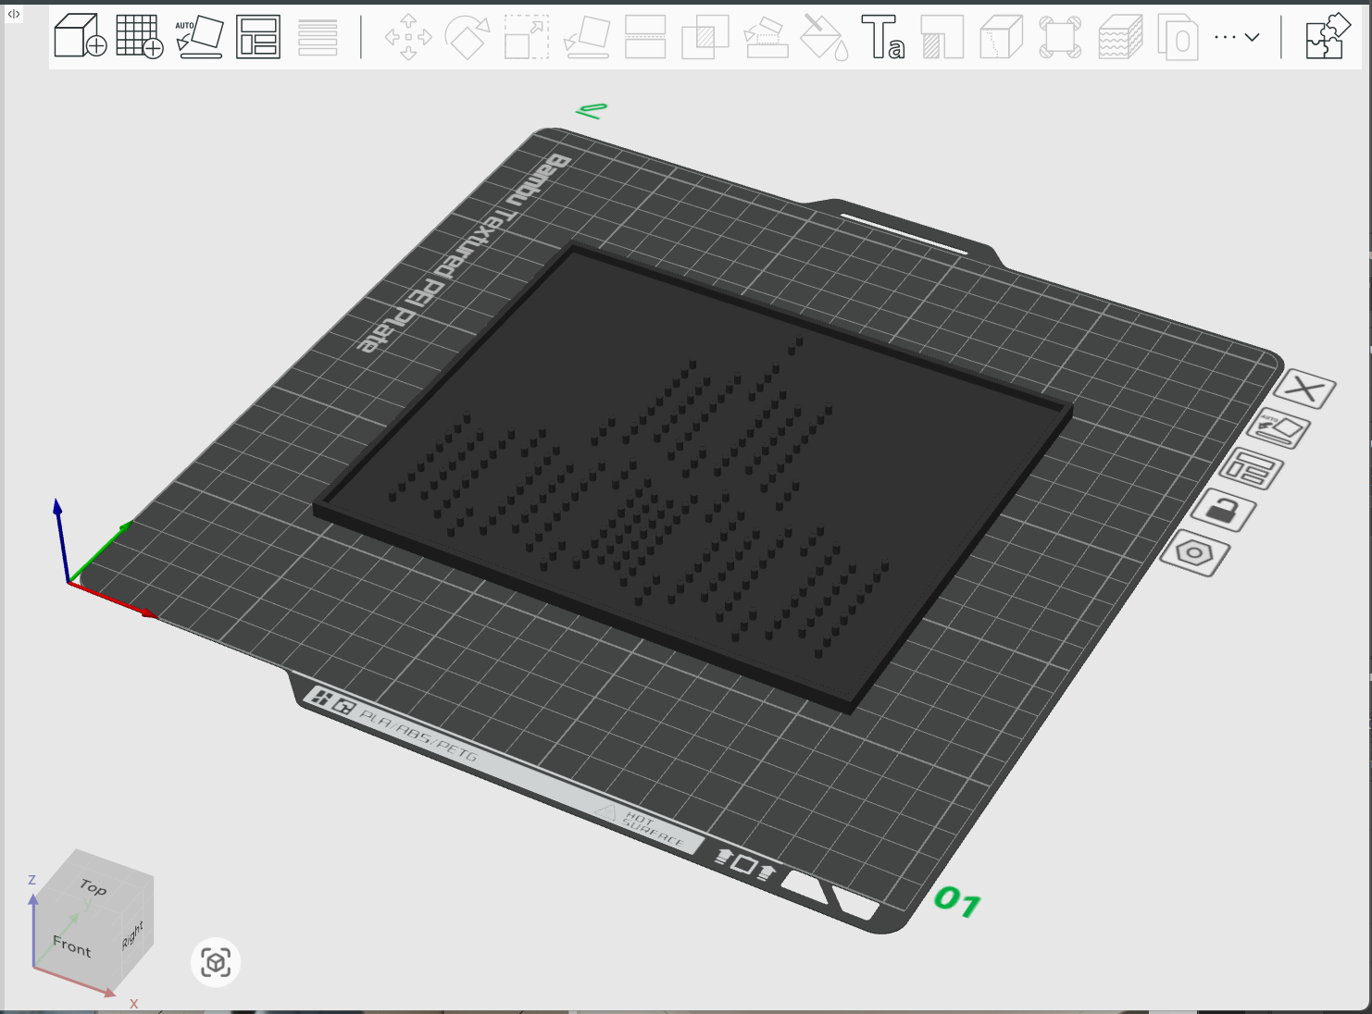Remove the plate with the X icon

pyautogui.click(x=1304, y=390)
